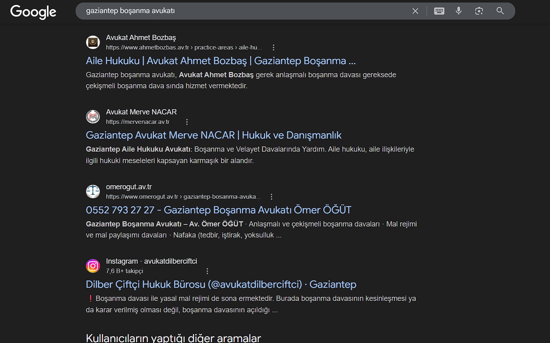Viewport: 550px width, 343px height.
Task: Click the mervenacar.av.tr URL
Action: point(138,122)
